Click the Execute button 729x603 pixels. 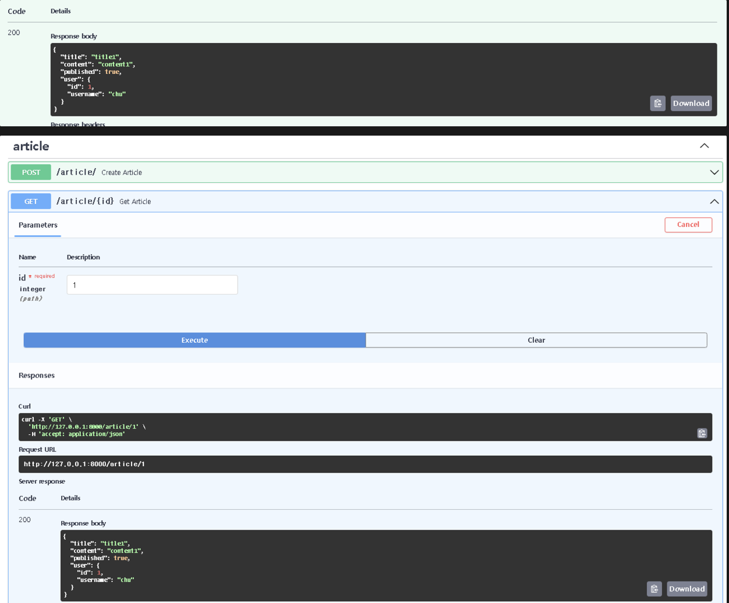[194, 340]
